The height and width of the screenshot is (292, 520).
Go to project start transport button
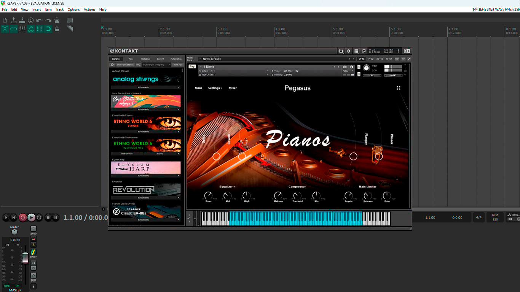pyautogui.click(x=6, y=217)
